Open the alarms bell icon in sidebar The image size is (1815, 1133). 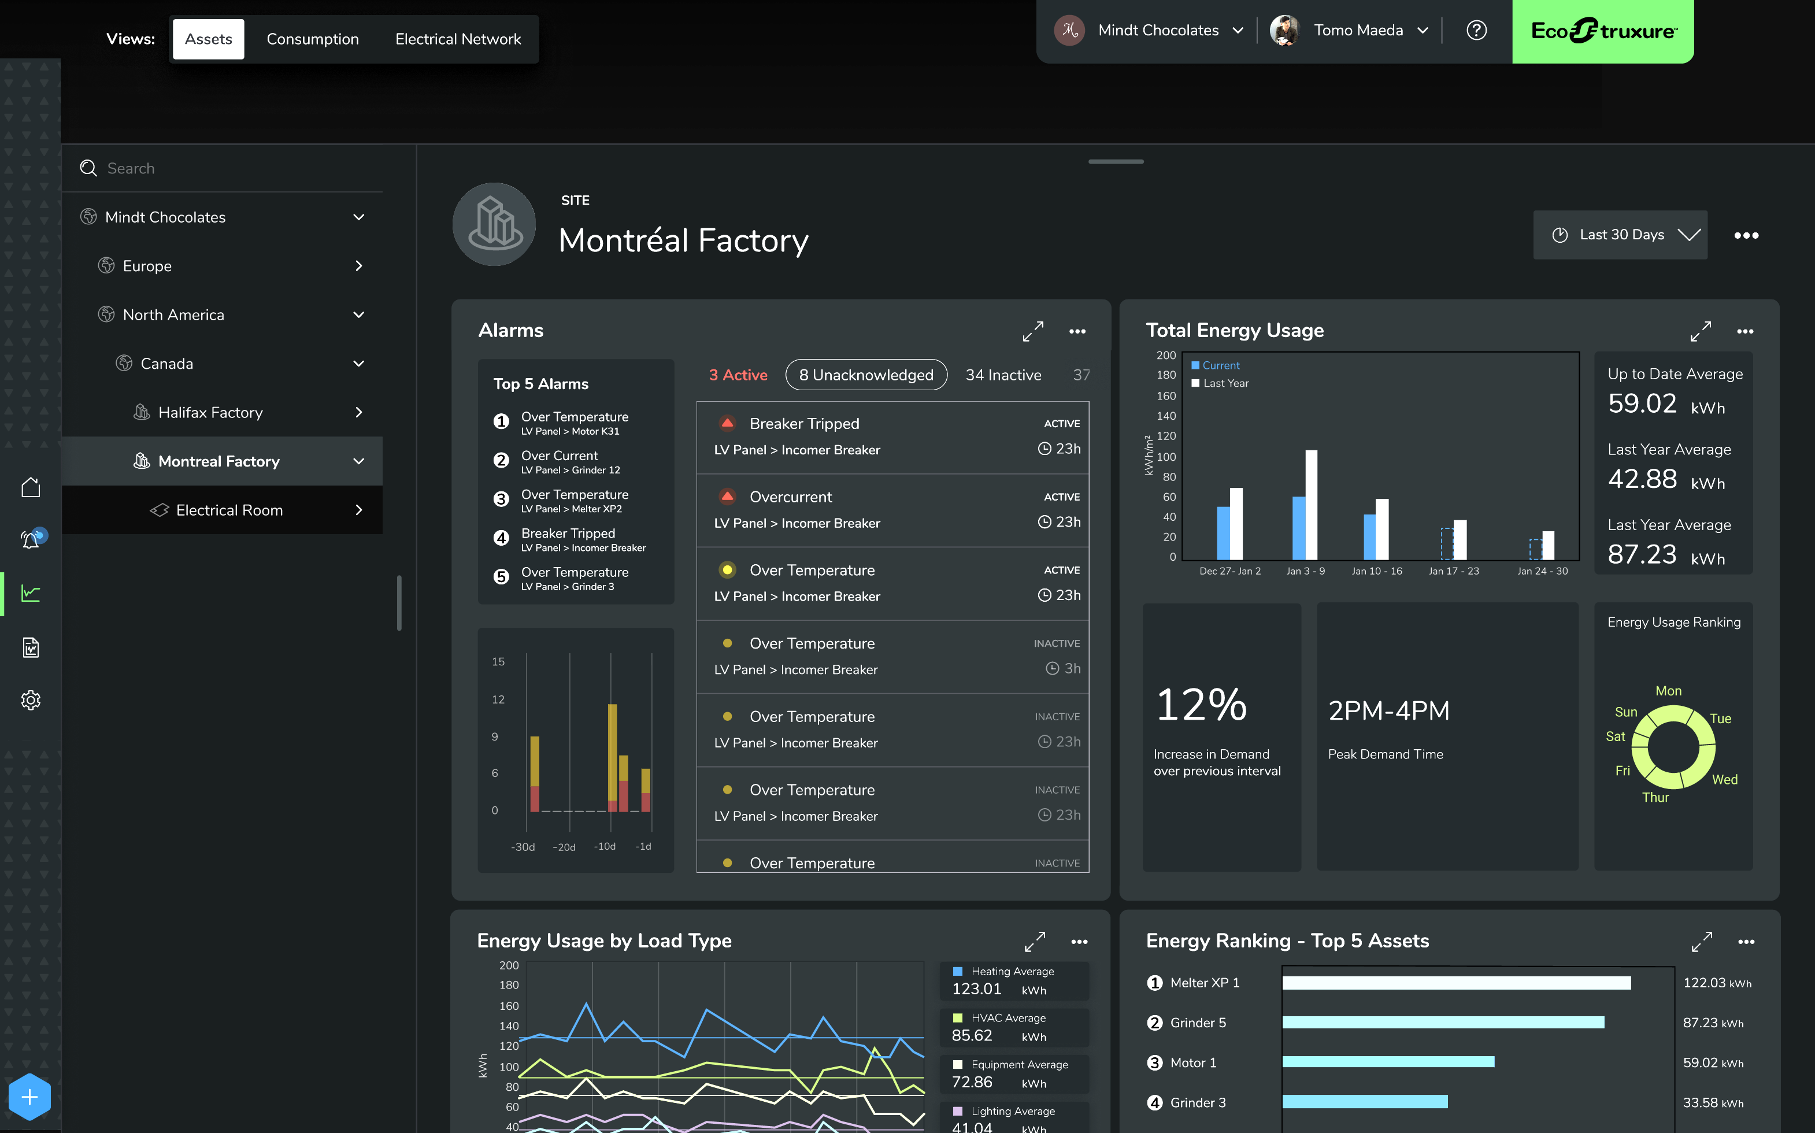[x=31, y=539]
